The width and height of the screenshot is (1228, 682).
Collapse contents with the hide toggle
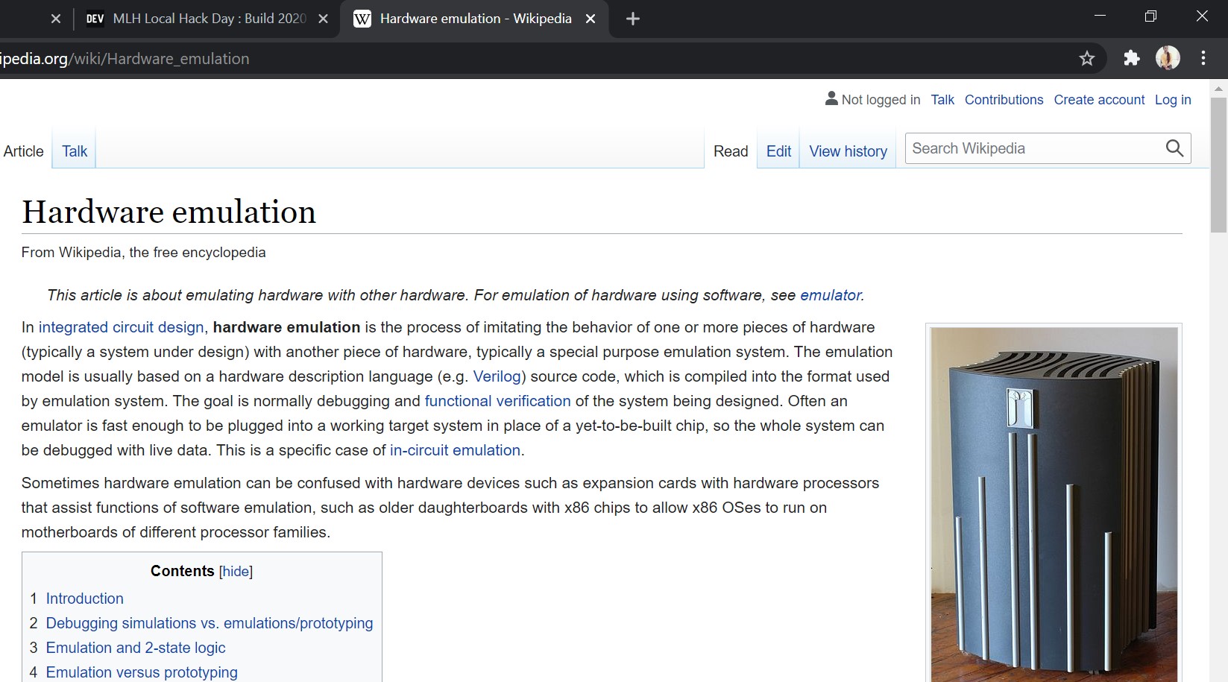(236, 571)
